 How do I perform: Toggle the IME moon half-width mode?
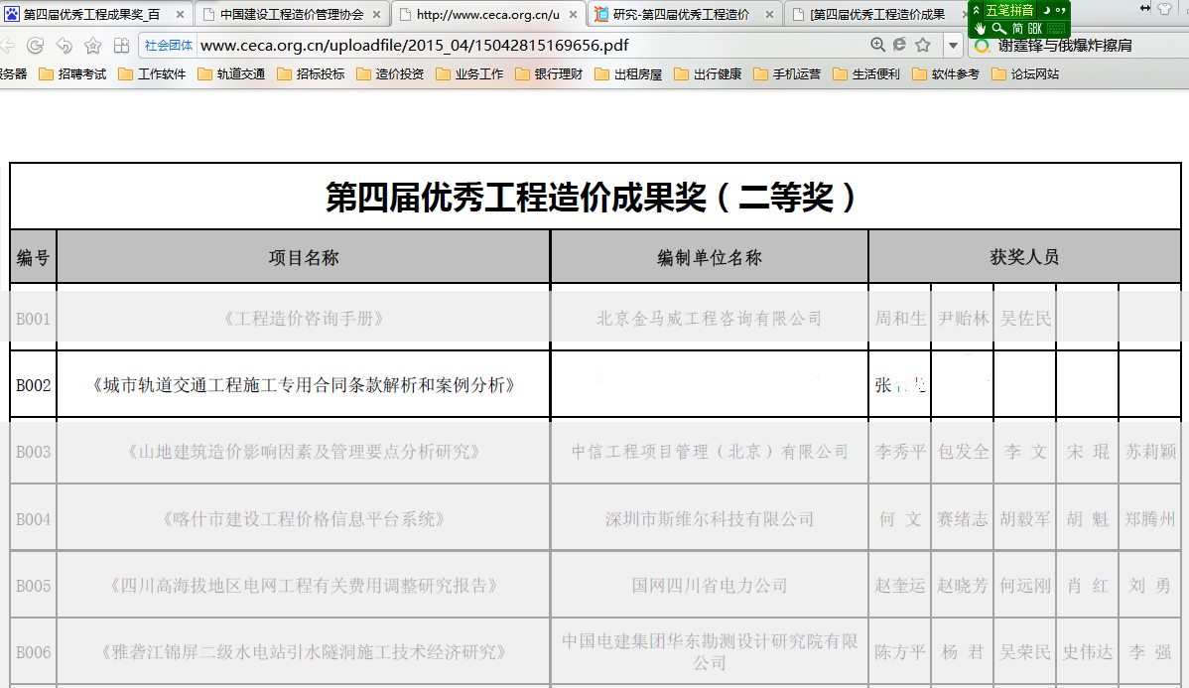(x=1045, y=10)
